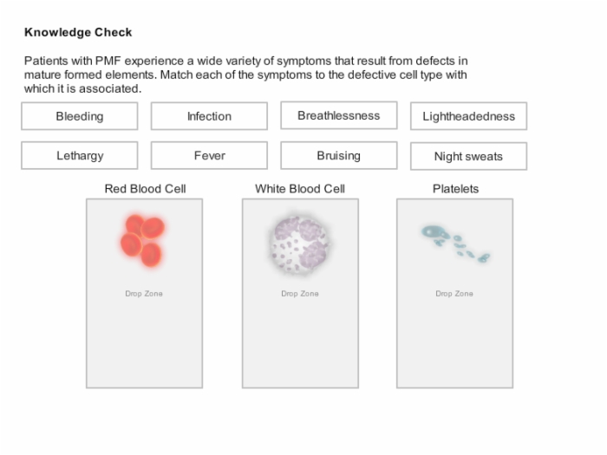The height and width of the screenshot is (455, 607).
Task: Pick the Fever symptom tile
Action: [x=209, y=155]
